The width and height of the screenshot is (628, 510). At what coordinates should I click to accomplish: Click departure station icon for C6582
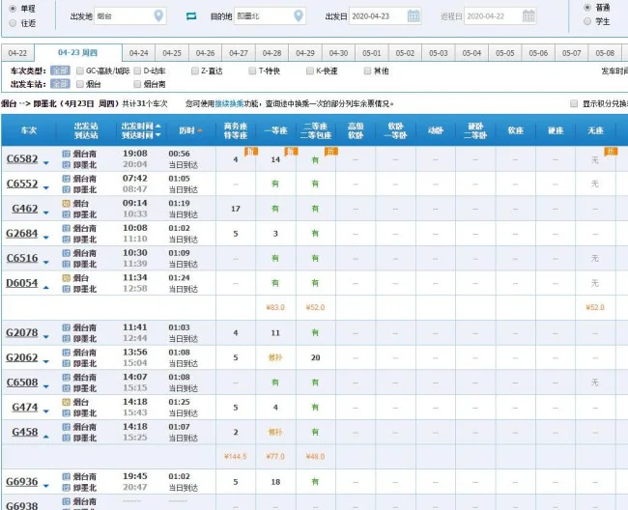click(66, 154)
